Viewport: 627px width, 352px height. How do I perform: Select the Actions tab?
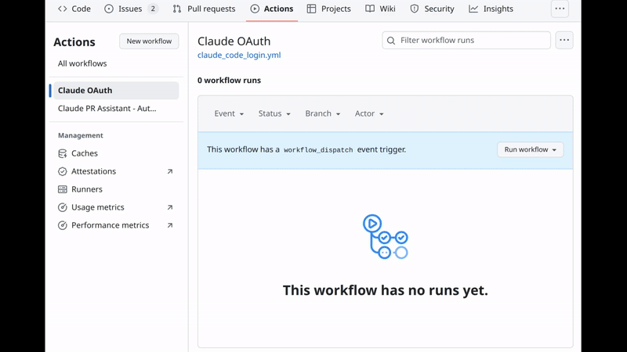click(272, 9)
